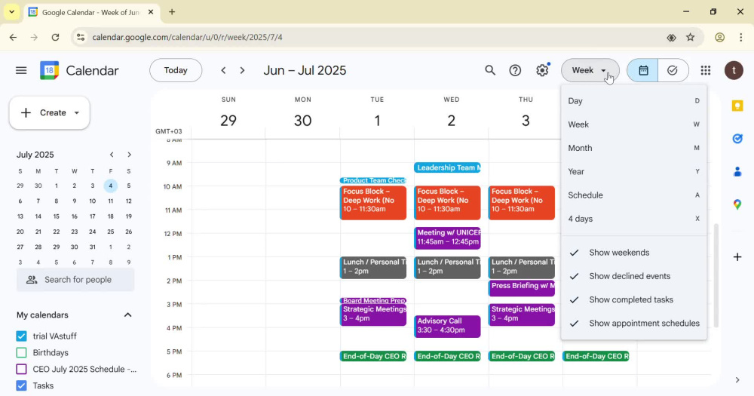Toggle Tasks calendar checkbox
The width and height of the screenshot is (754, 396).
21,385
